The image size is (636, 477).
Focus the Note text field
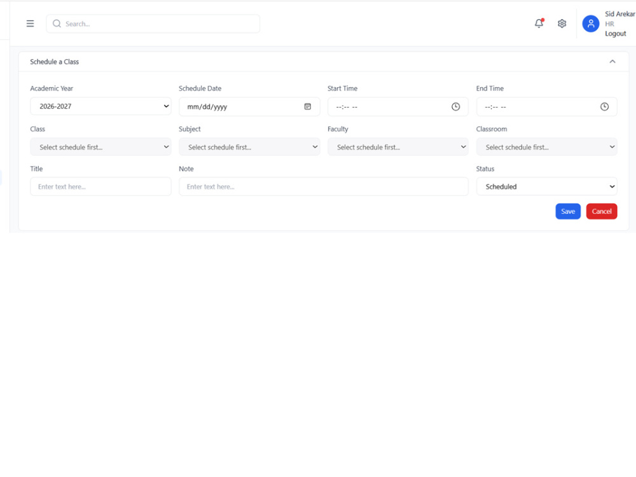(x=323, y=186)
